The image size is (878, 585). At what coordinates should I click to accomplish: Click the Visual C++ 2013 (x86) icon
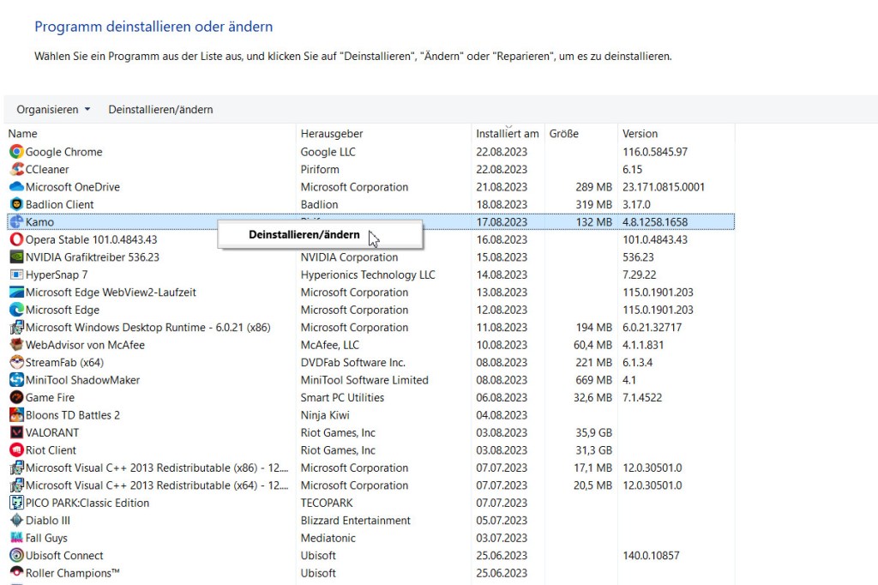pos(17,467)
